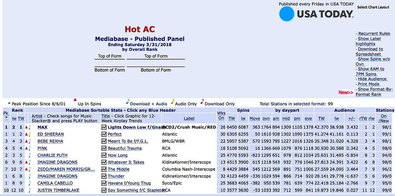Click Show 6AM to 7PM Spins link
This screenshot has width=395, height=196.
click(370, 71)
